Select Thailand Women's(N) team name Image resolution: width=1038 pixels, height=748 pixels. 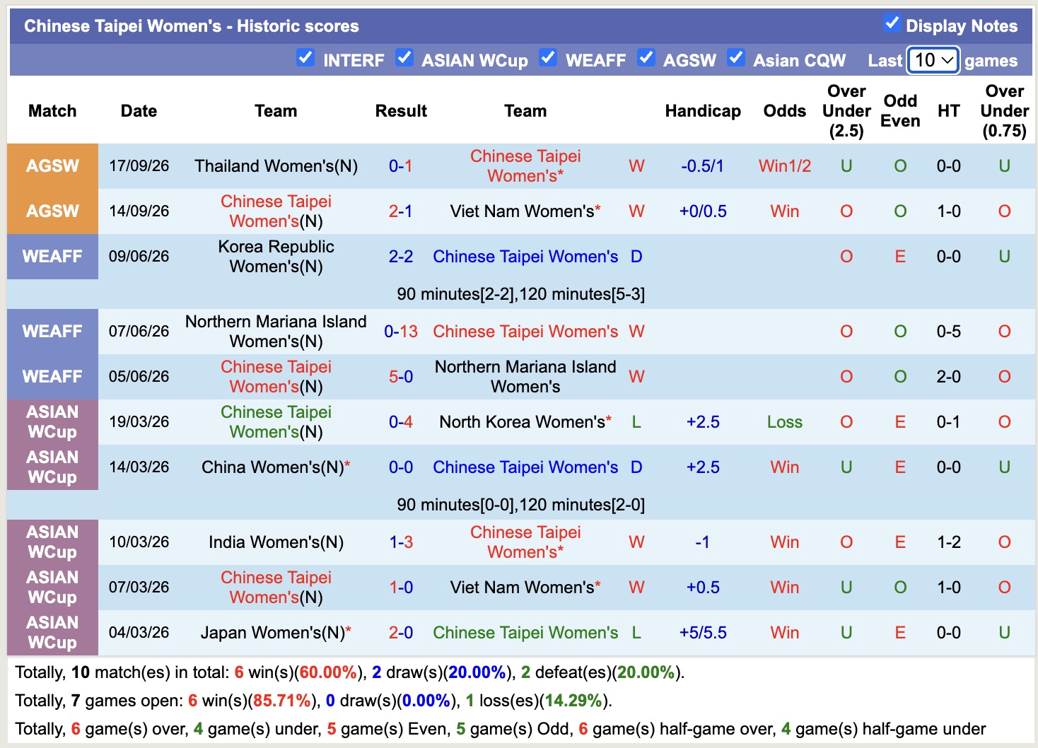(x=276, y=166)
